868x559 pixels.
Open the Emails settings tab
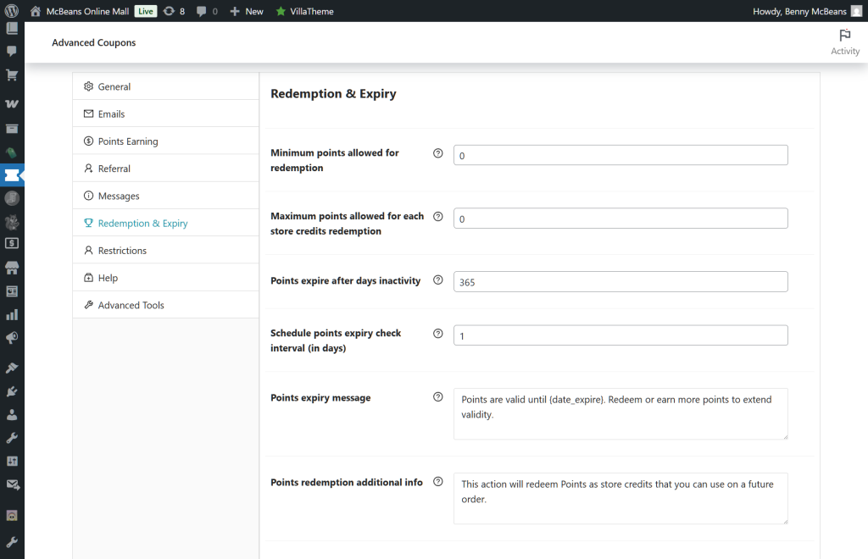pyautogui.click(x=108, y=113)
